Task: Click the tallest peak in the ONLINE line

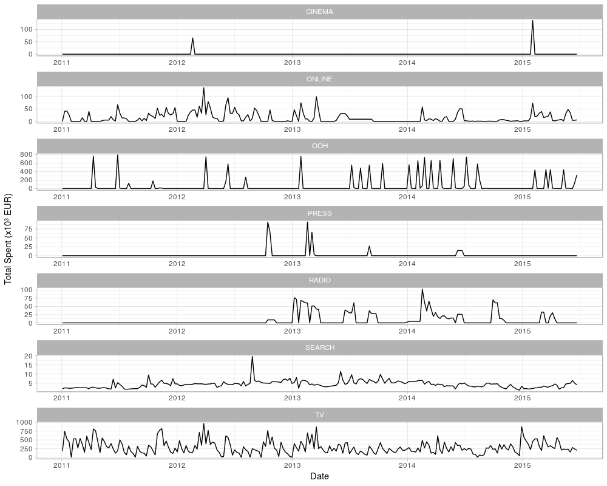Action: [203, 88]
